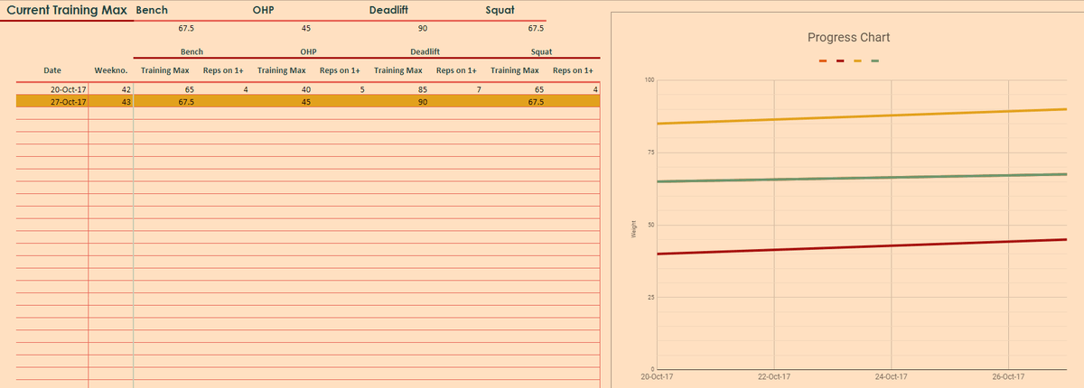Select the Reps on 1+ header under Bench
This screenshot has width=1084, height=388.
223,70
